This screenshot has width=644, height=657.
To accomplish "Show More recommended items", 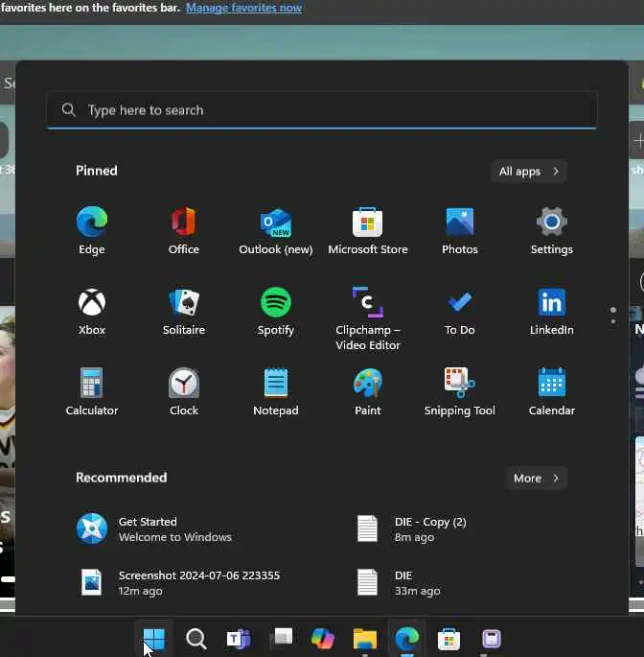I will [x=536, y=478].
